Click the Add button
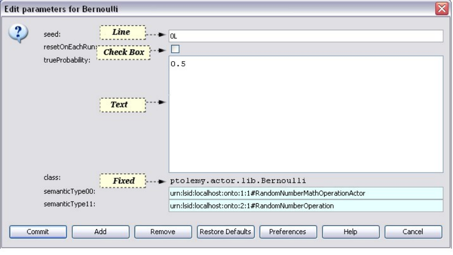This screenshot has height=255, width=453. [x=101, y=231]
